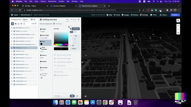Expand the Place labels layer group

click(12, 28)
